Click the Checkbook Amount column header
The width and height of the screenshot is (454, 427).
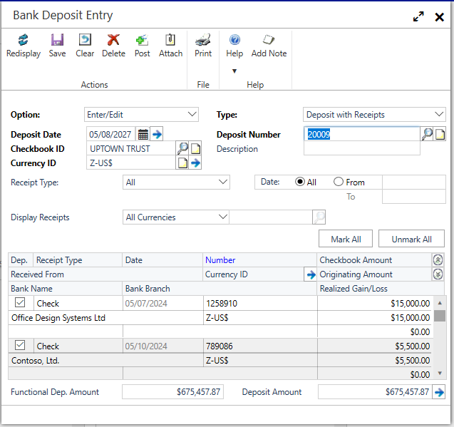click(x=375, y=260)
